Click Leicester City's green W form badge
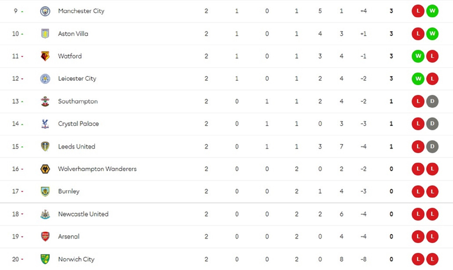Screen dimensions: 453x270 coord(417,79)
